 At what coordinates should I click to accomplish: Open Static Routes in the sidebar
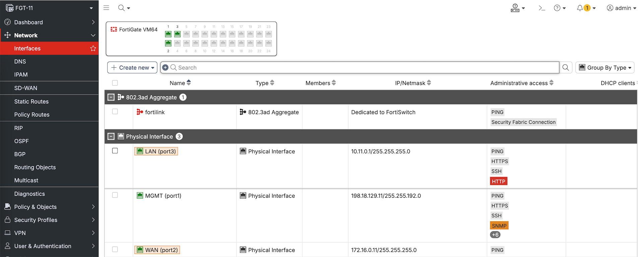coord(31,101)
